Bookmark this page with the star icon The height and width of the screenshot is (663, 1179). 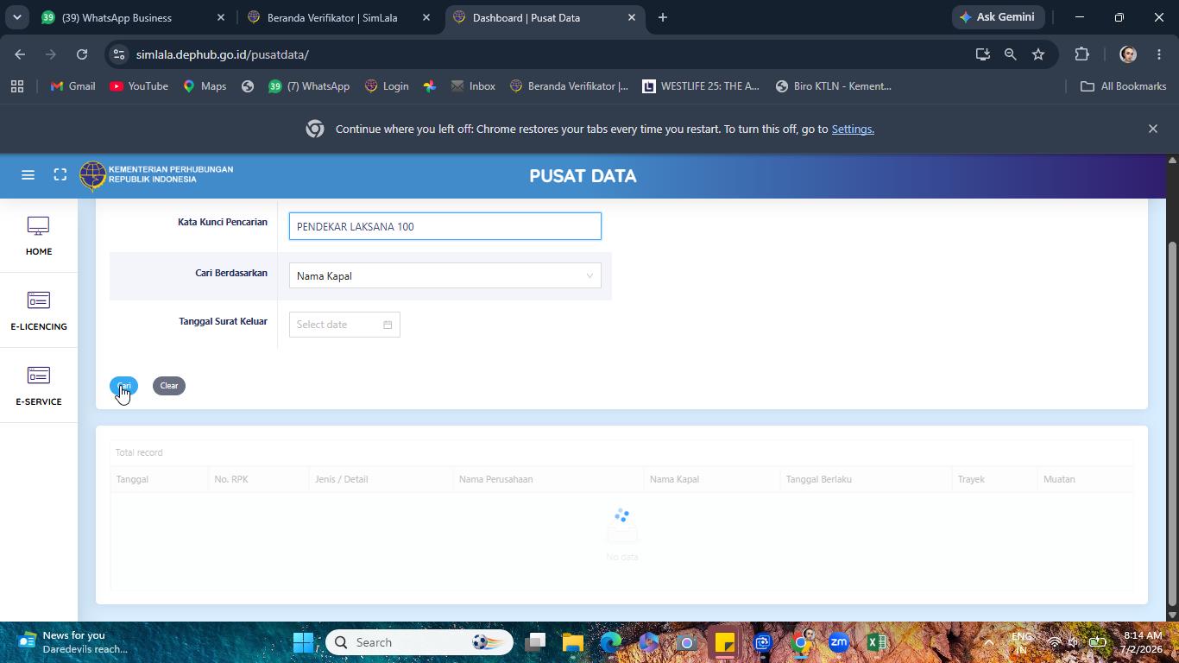coord(1038,54)
